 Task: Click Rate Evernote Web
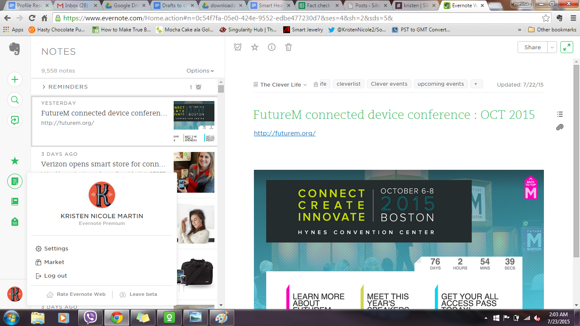tap(76, 294)
